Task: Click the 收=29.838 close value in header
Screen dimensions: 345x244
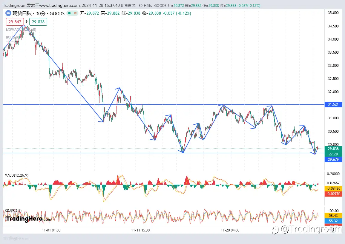Action: [x=152, y=13]
